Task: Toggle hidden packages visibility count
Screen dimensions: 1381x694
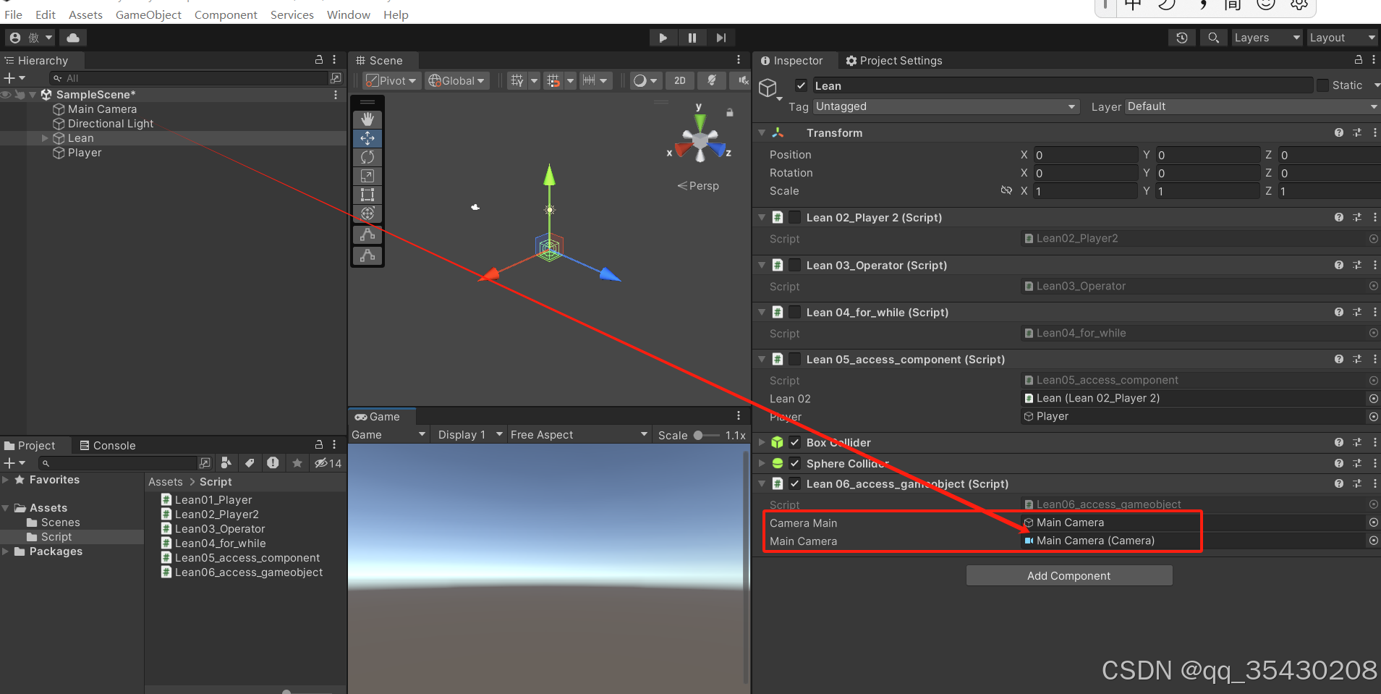Action: click(328, 463)
